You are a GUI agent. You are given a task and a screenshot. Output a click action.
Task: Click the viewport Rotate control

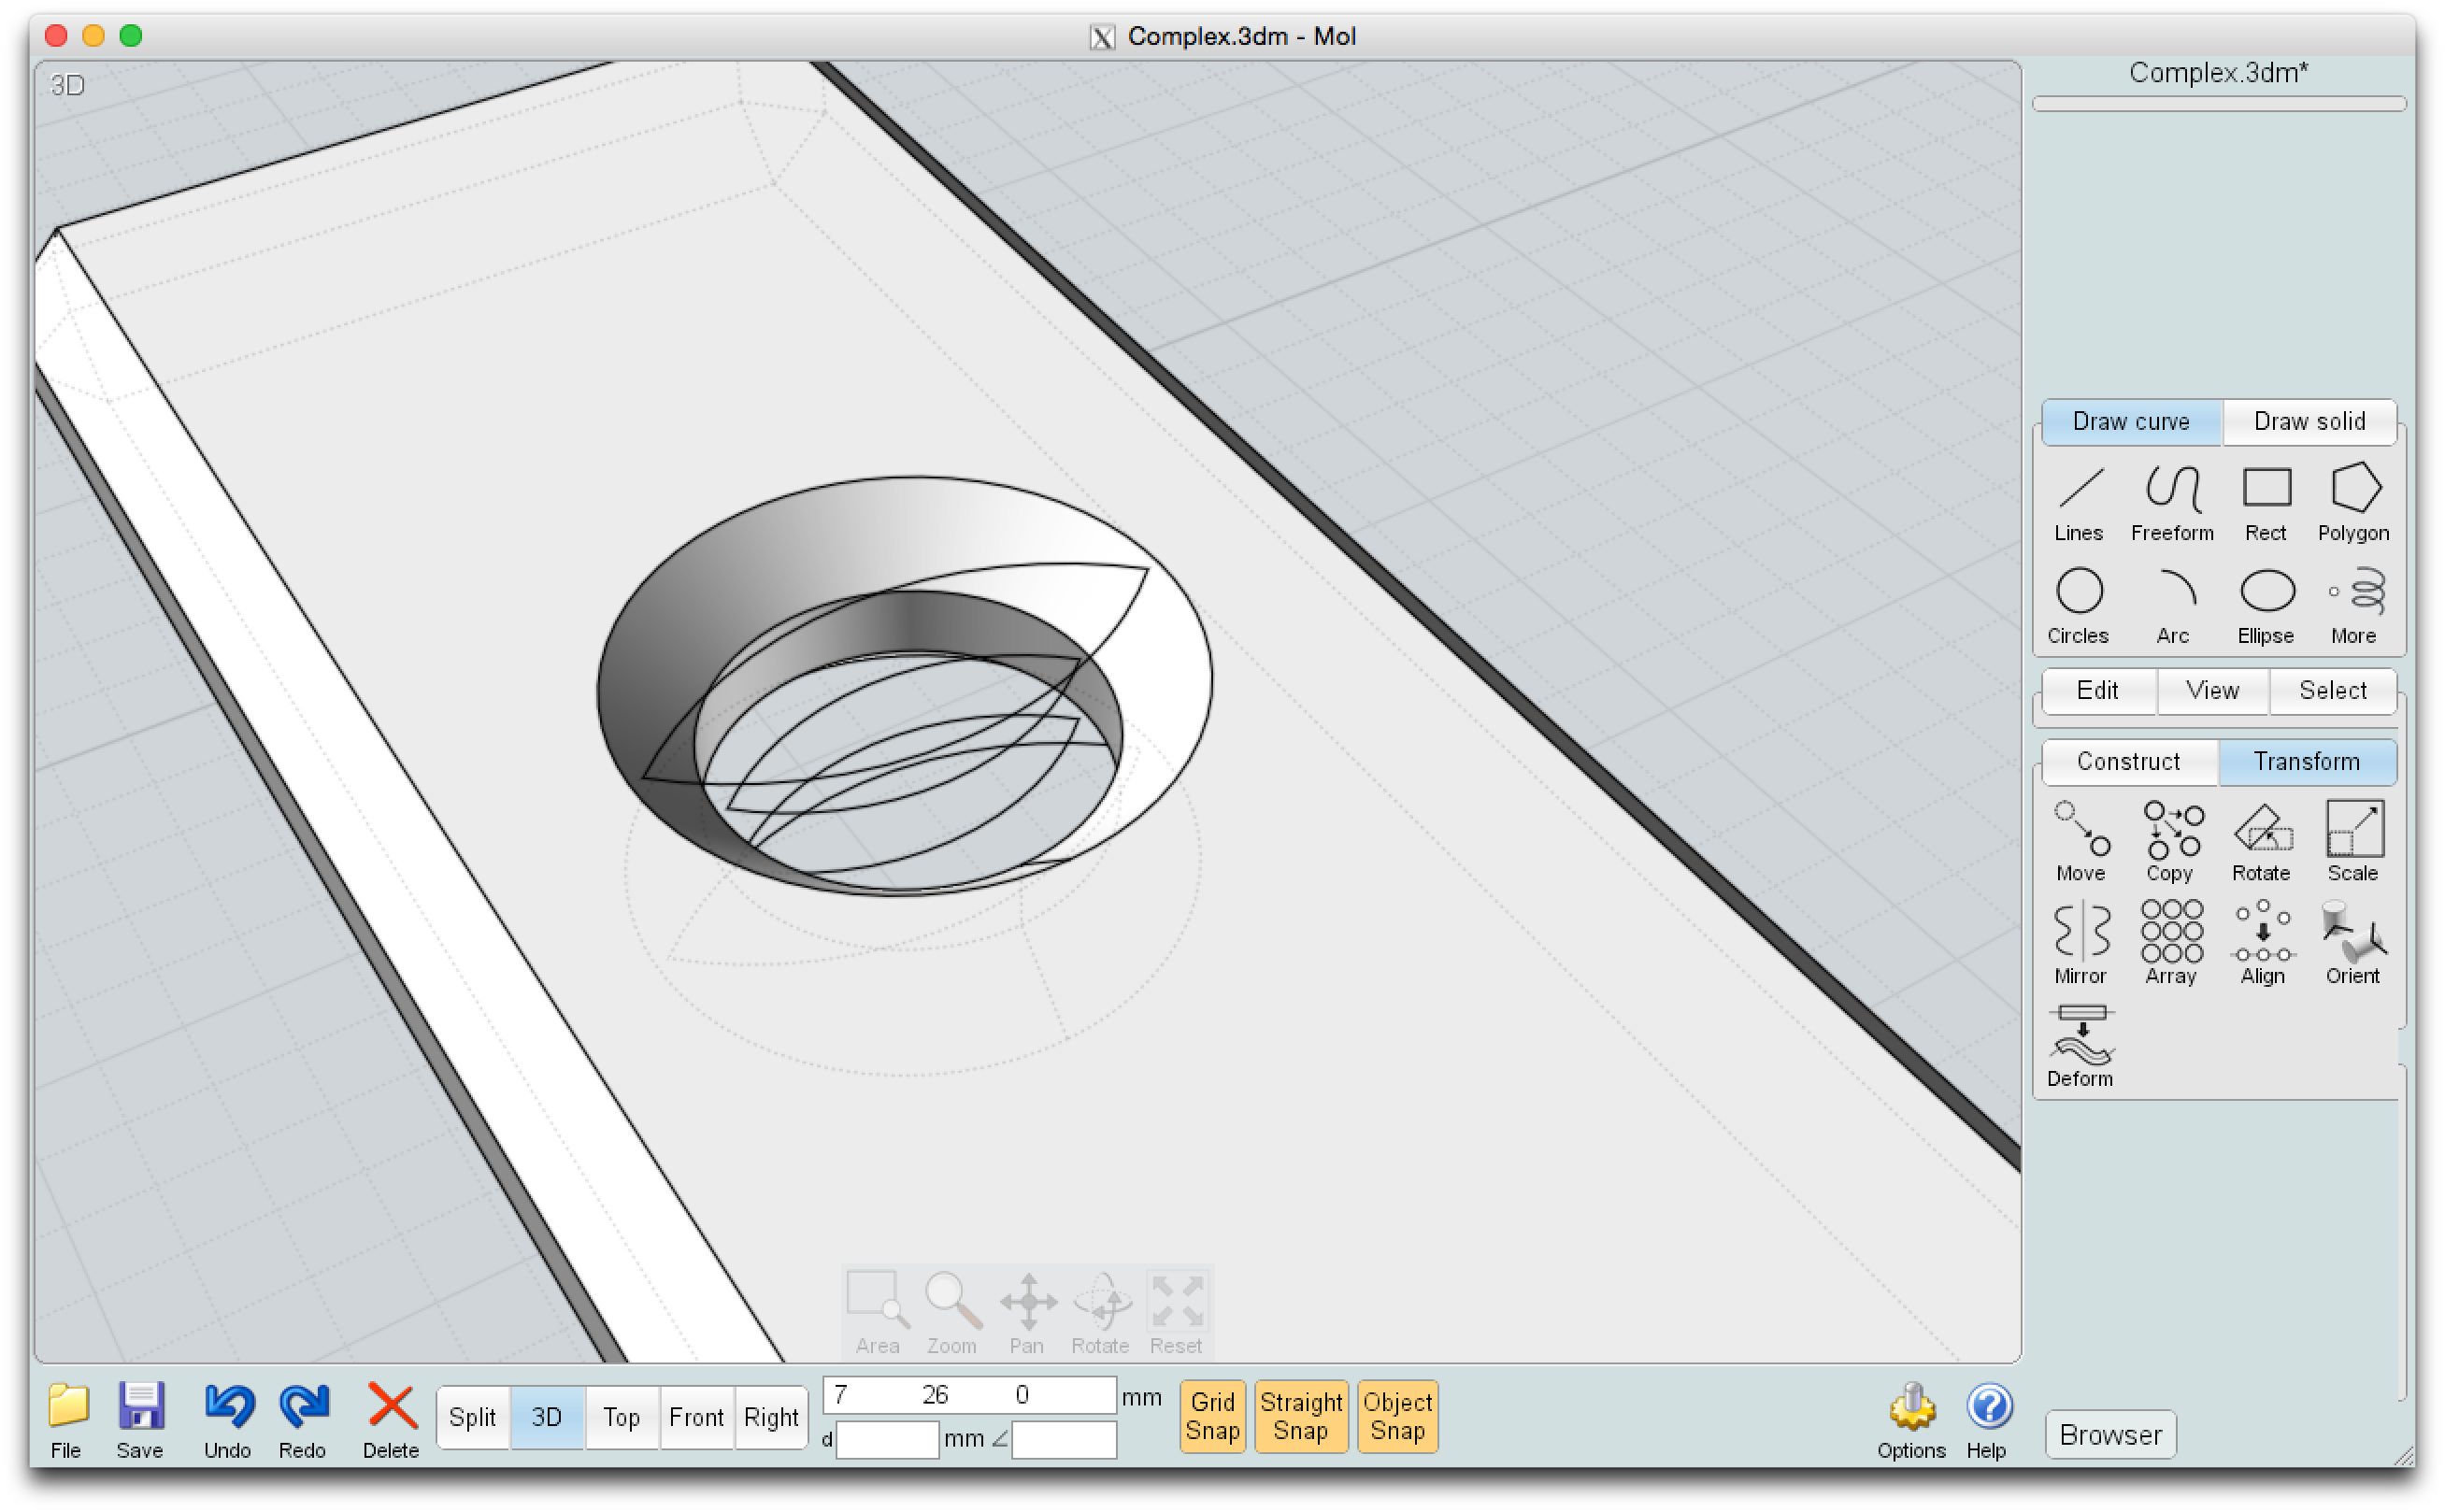[1101, 1314]
